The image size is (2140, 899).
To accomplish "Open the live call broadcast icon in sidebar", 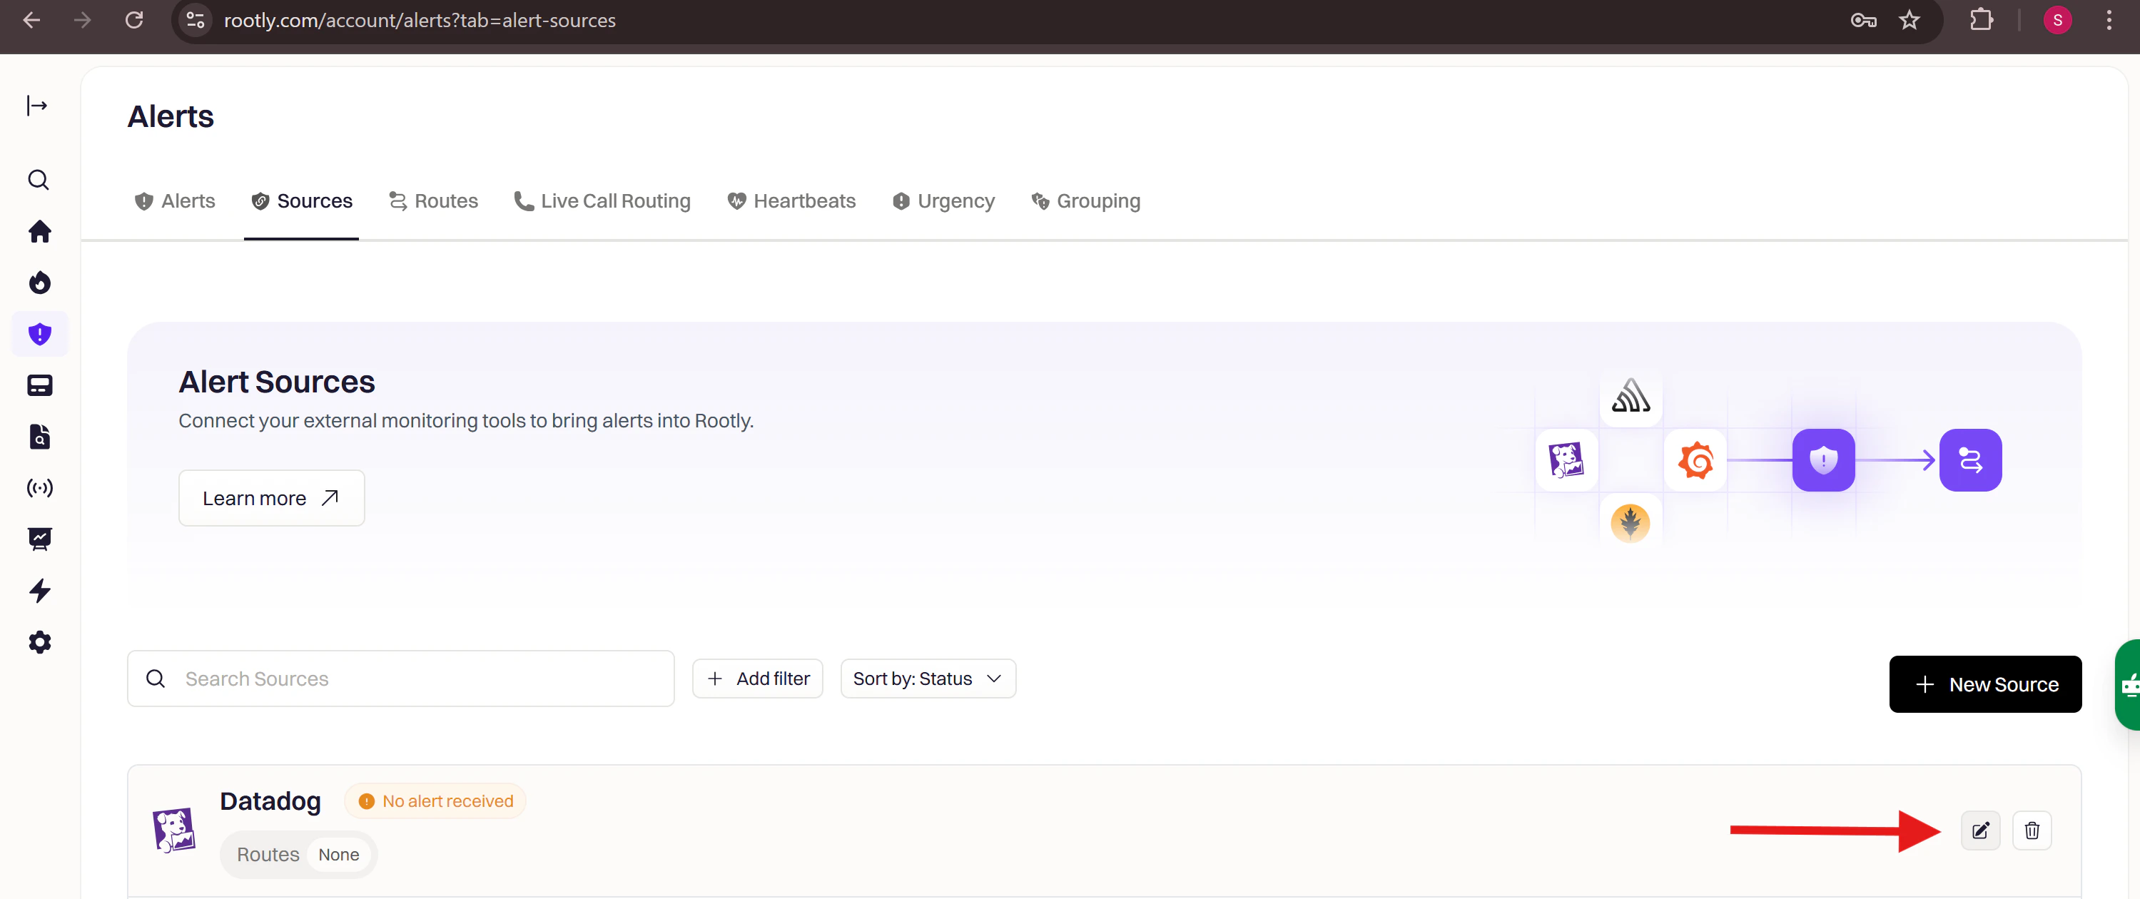I will pos(39,489).
